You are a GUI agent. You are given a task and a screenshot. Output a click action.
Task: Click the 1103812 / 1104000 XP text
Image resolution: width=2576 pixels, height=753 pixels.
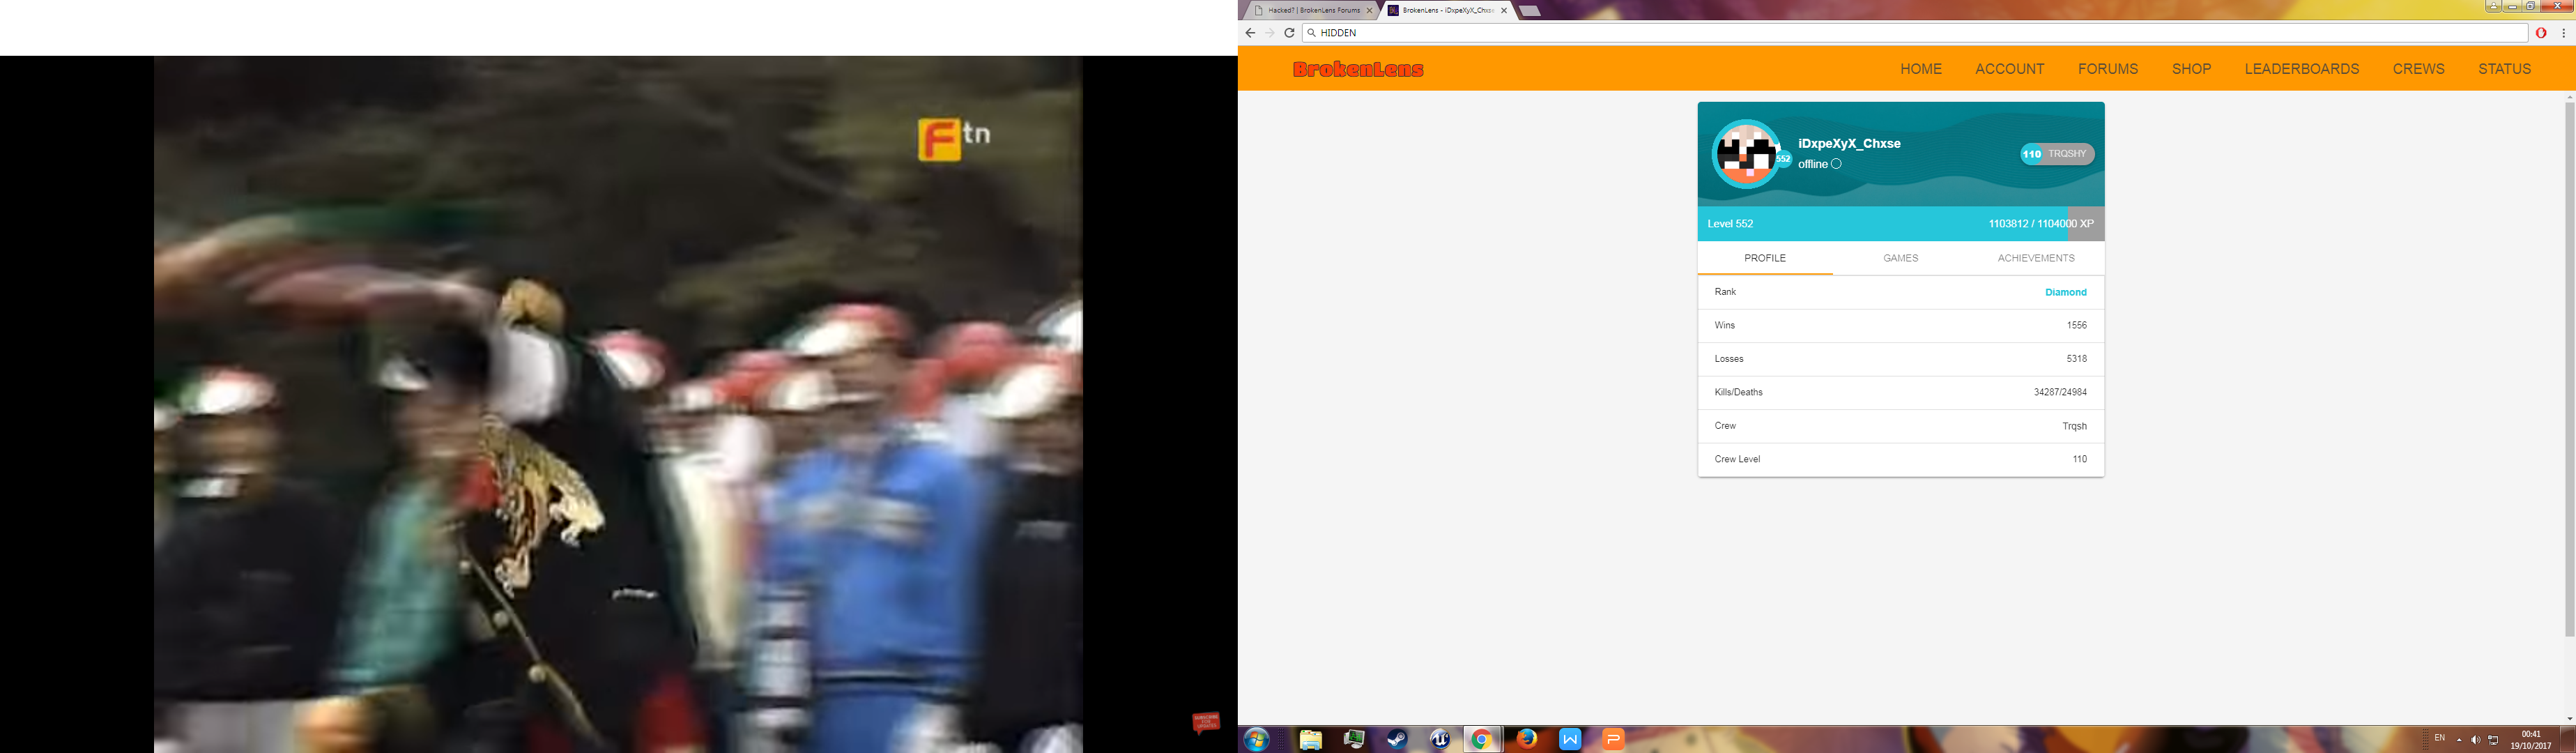point(2041,224)
